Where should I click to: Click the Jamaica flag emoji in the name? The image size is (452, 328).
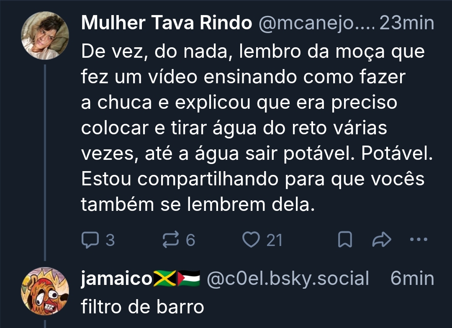pos(164,279)
